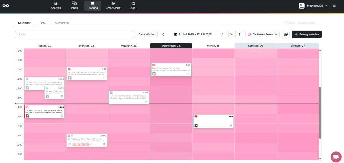Screen dimensions: 344x163
Task: Open the 21. Juli – 27. Juli date picker
Action: [x=193, y=34]
